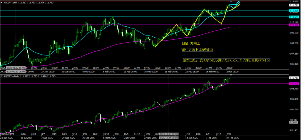Click the AUDJPY-a,H4 chart title label
This screenshot has height=140, width=301.
(12, 2)
